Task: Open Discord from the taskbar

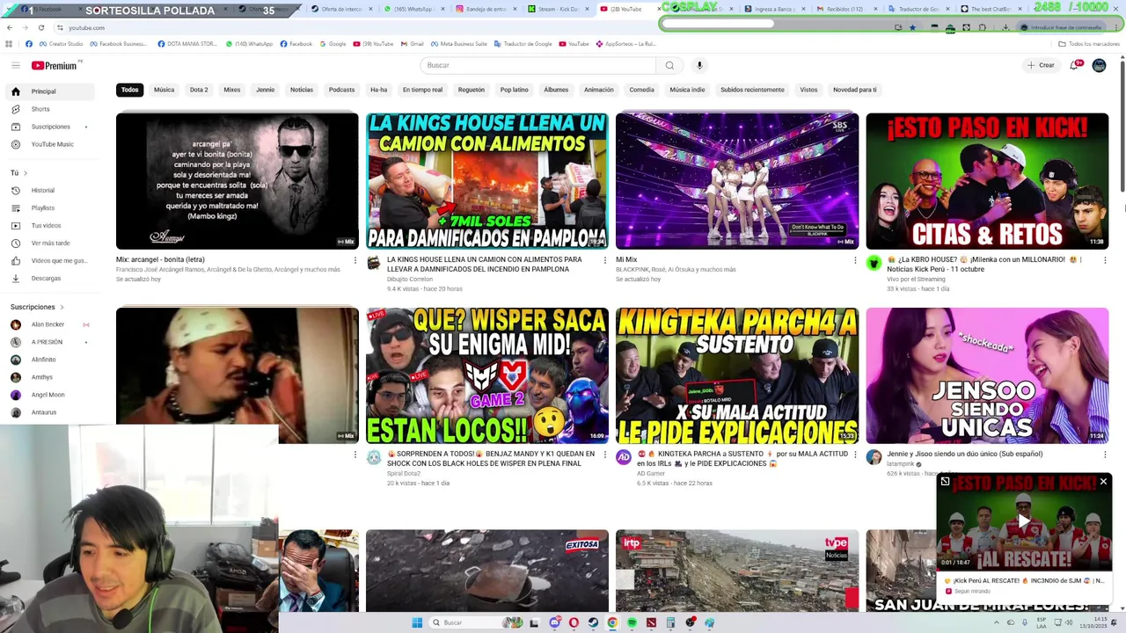Action: tap(554, 622)
